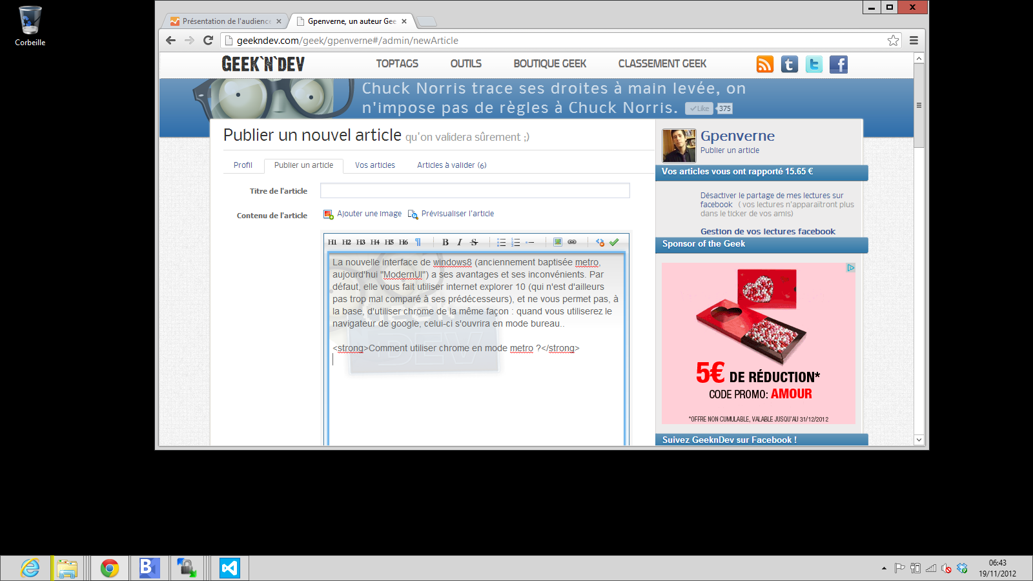Open the Chrome menu icon

coord(914,40)
